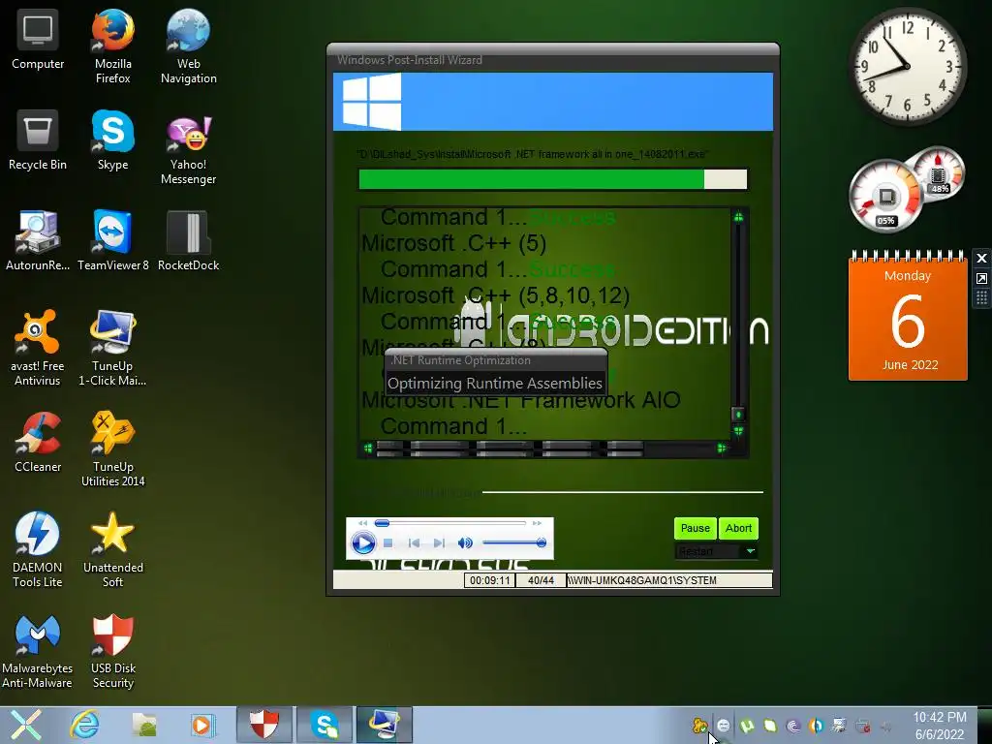Screen dimensions: 992x744
Task: Click the Pause button in the wizard
Action: [x=695, y=528]
